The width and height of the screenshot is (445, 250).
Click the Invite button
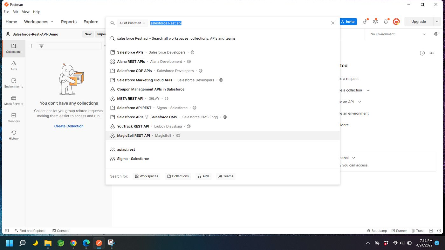pos(348,21)
